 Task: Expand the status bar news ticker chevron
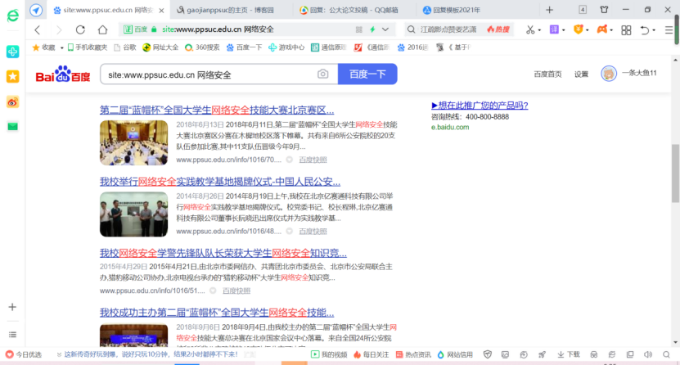59,354
